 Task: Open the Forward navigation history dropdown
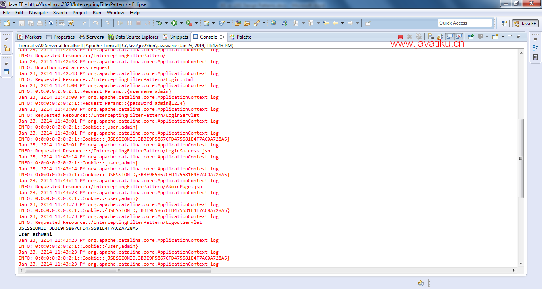(x=357, y=23)
